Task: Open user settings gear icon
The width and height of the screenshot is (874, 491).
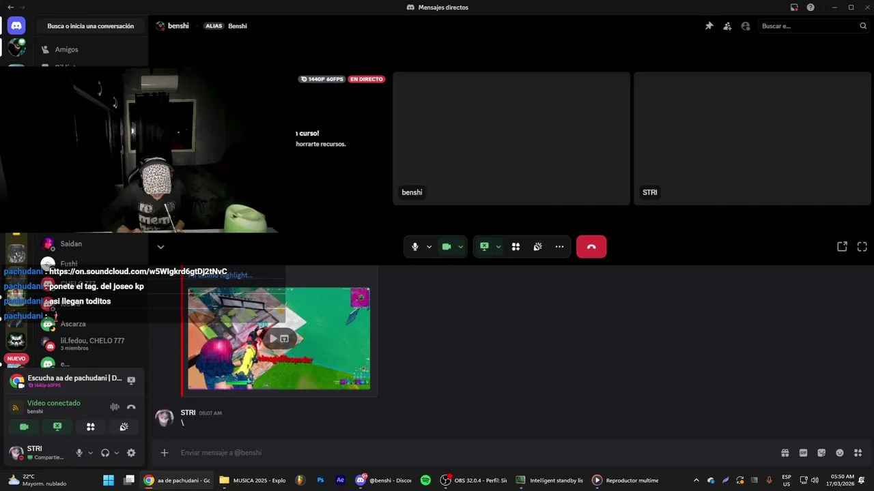Action: [131, 453]
